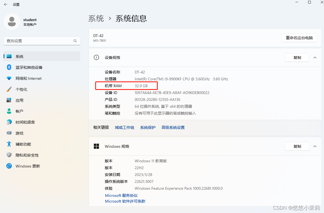Click 重命名这台电脑 button
The width and height of the screenshot is (324, 213).
pos(299,38)
